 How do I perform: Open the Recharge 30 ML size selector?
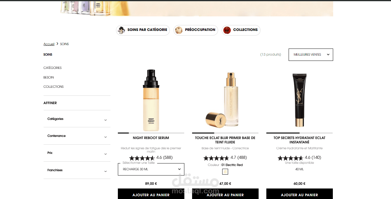151,169
